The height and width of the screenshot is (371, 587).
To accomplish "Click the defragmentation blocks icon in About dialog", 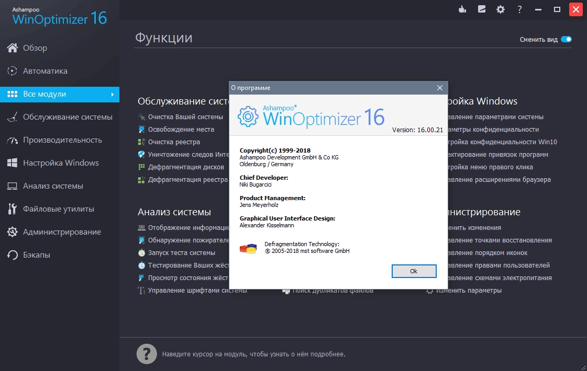I will [248, 248].
